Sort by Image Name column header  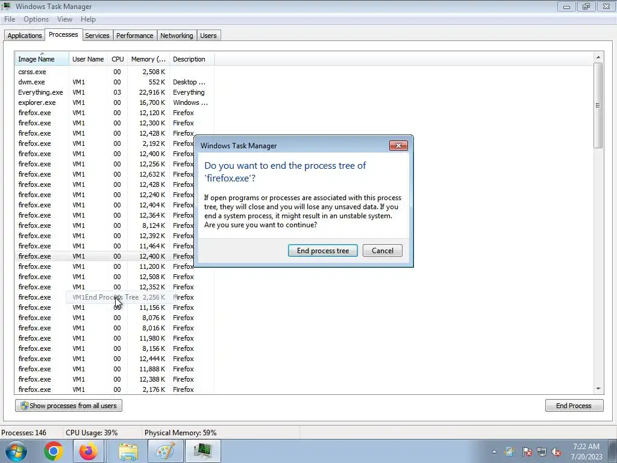click(x=42, y=59)
